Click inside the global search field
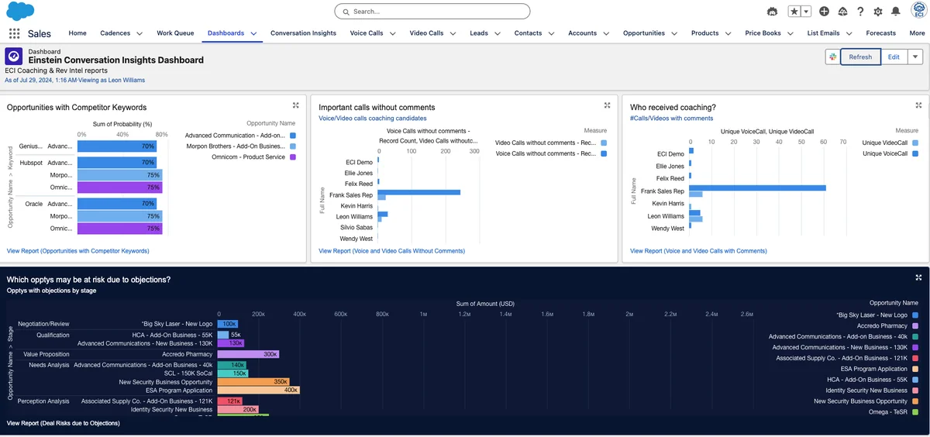The height and width of the screenshot is (437, 930). [432, 12]
